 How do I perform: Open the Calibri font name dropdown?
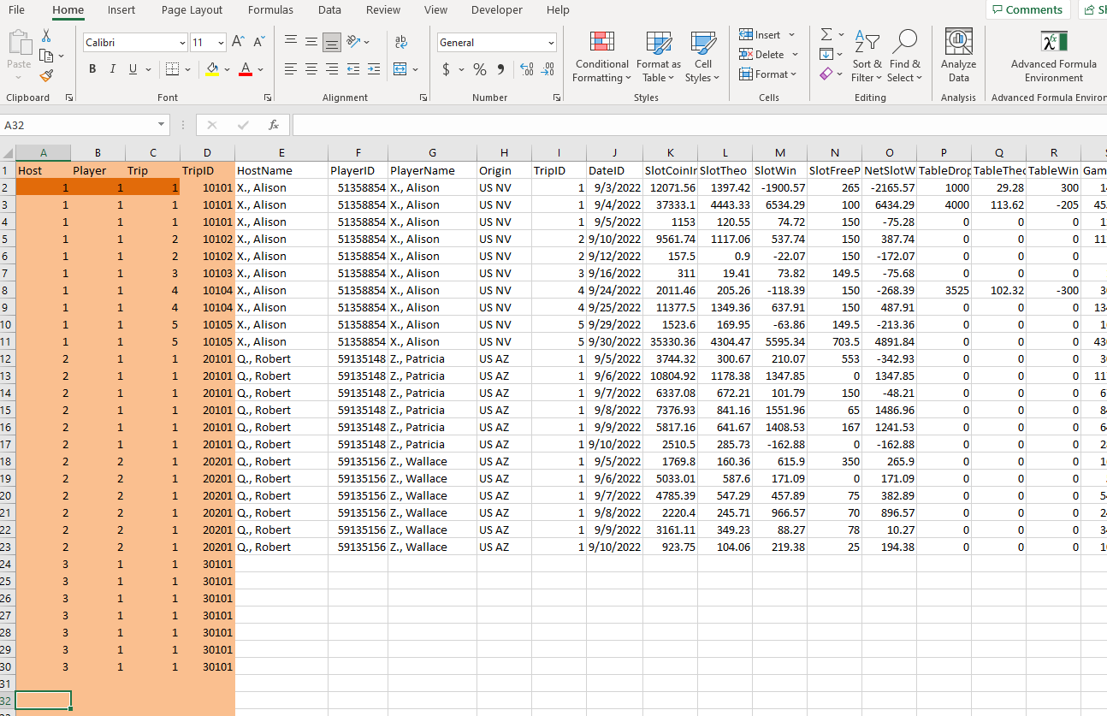coord(182,43)
